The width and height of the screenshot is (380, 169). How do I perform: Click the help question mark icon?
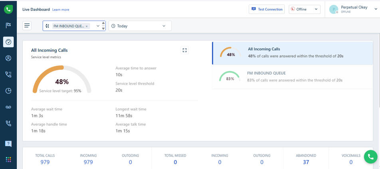click(8, 143)
